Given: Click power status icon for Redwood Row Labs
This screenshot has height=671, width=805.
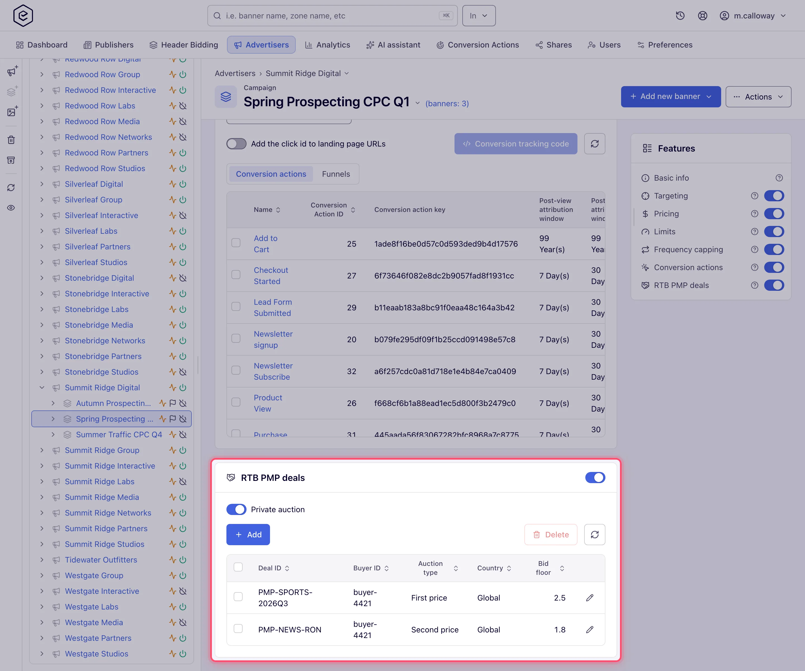Looking at the screenshot, I should (183, 106).
